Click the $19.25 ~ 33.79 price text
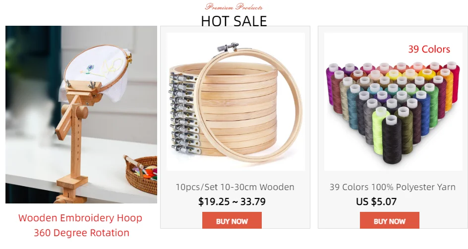Viewport: 468px width, 249px height. [x=232, y=201]
